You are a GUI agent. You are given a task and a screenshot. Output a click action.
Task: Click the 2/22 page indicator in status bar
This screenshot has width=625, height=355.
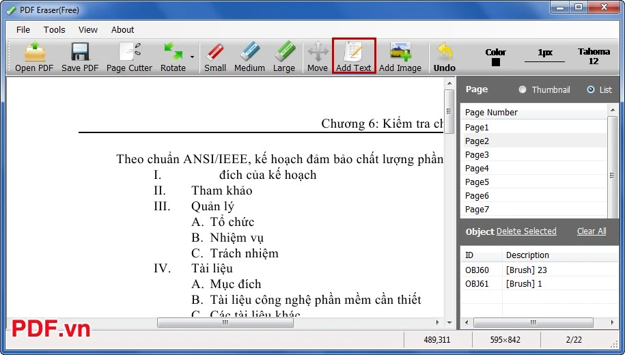pos(574,340)
